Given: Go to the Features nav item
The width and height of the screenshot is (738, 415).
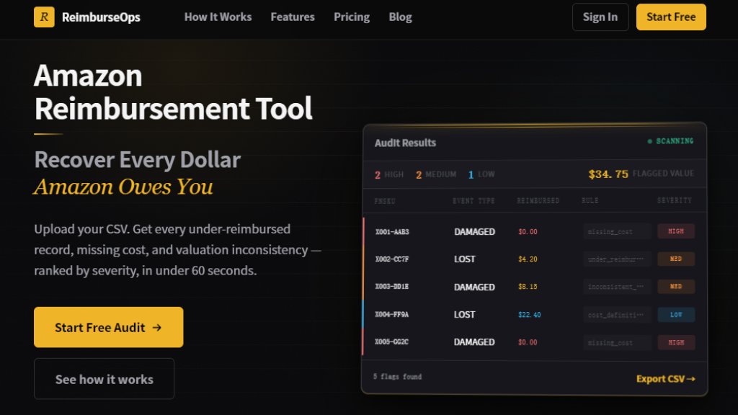Looking at the screenshot, I should point(293,17).
